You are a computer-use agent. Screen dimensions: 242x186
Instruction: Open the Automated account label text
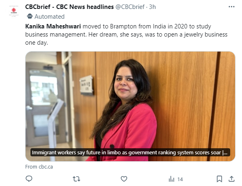50,17
